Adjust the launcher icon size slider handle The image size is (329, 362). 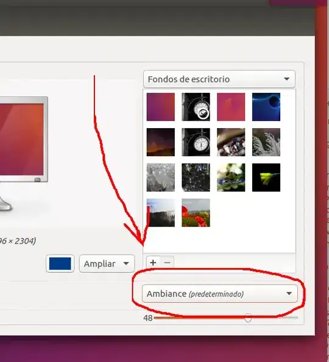tap(248, 317)
